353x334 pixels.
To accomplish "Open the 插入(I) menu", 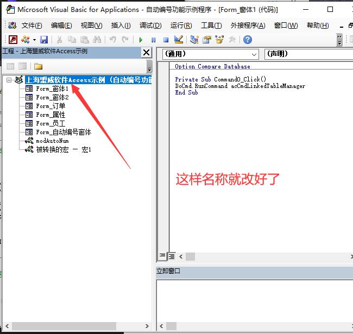I will coord(121,26).
